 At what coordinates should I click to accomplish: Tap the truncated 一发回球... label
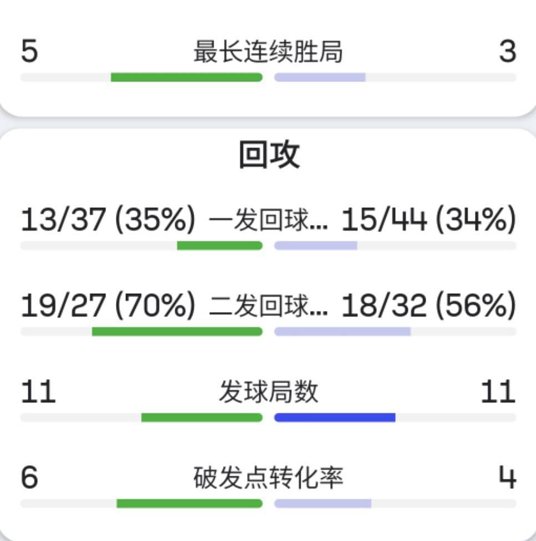[268, 220]
